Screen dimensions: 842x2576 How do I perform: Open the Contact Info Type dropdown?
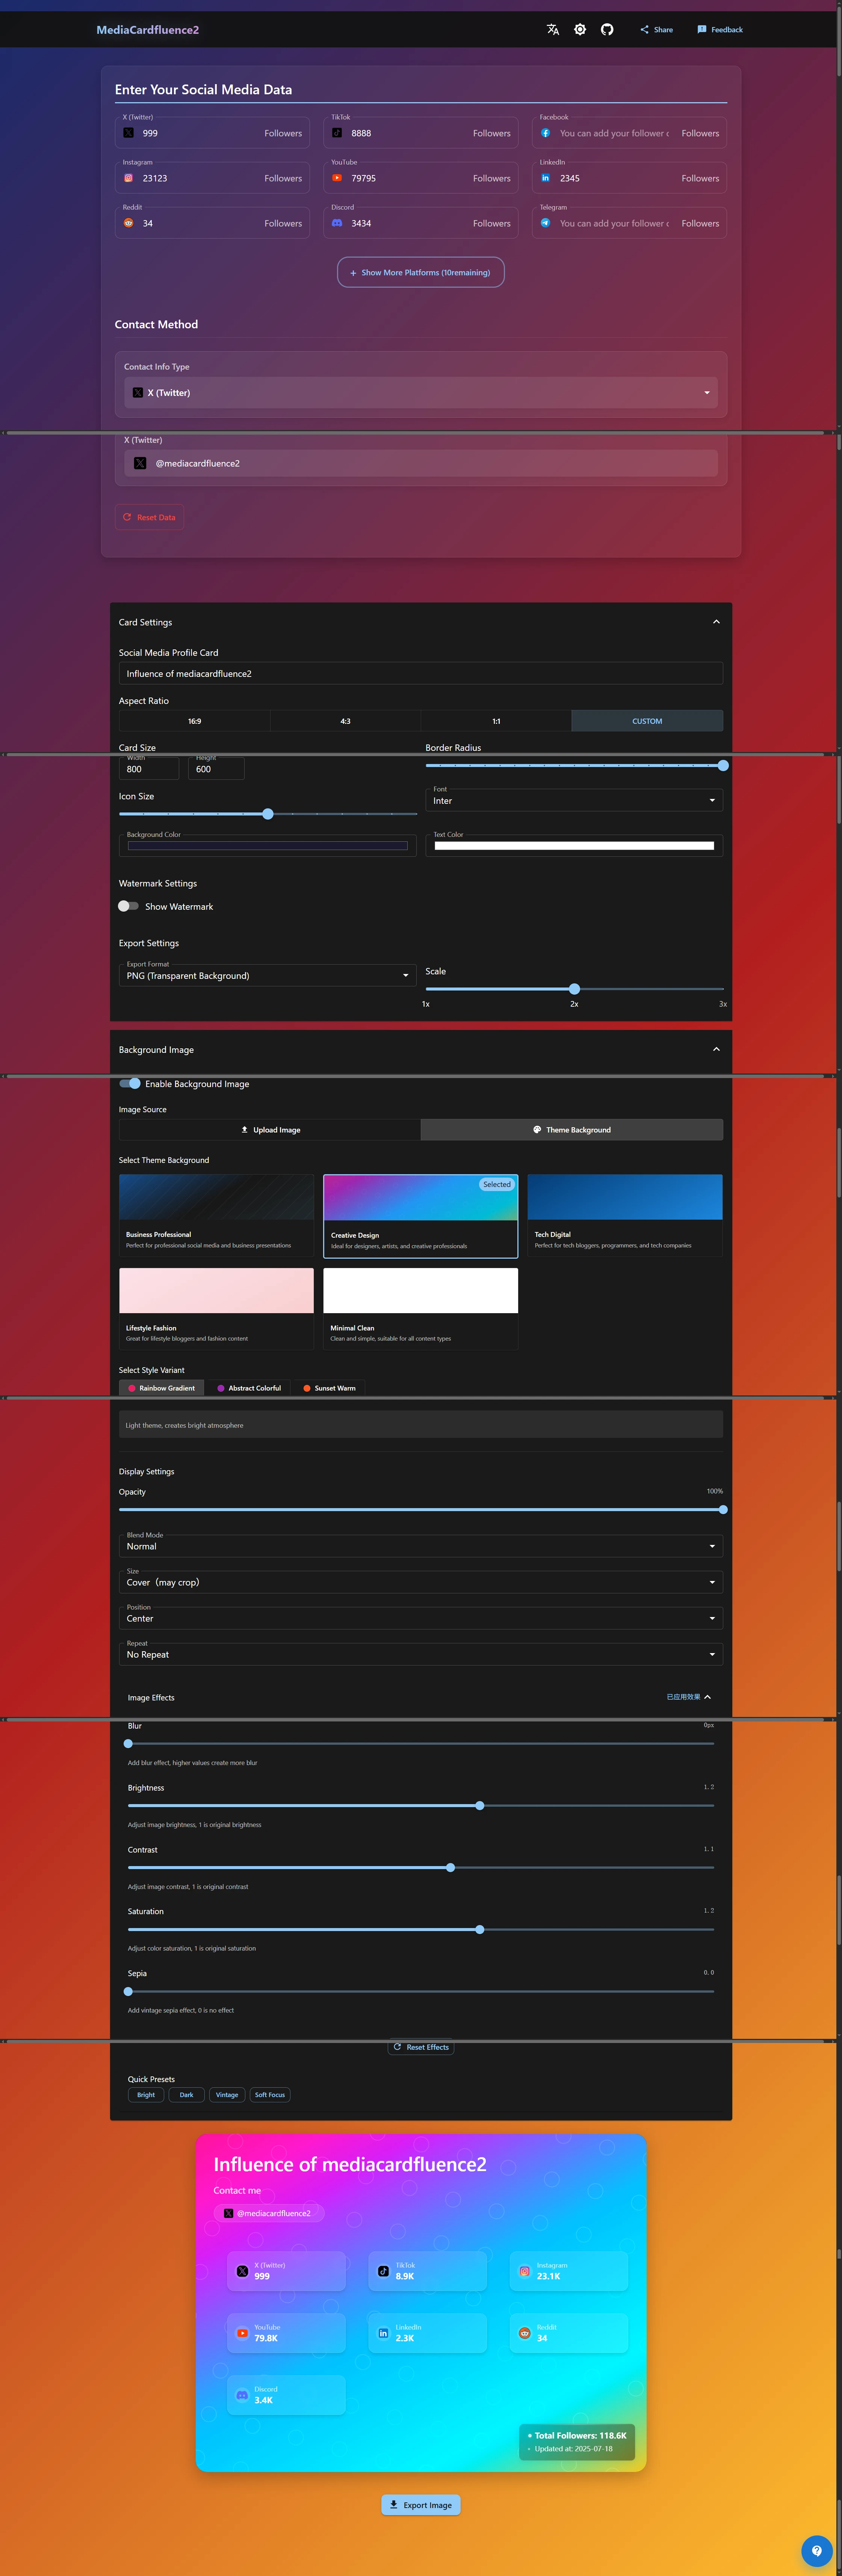(421, 393)
